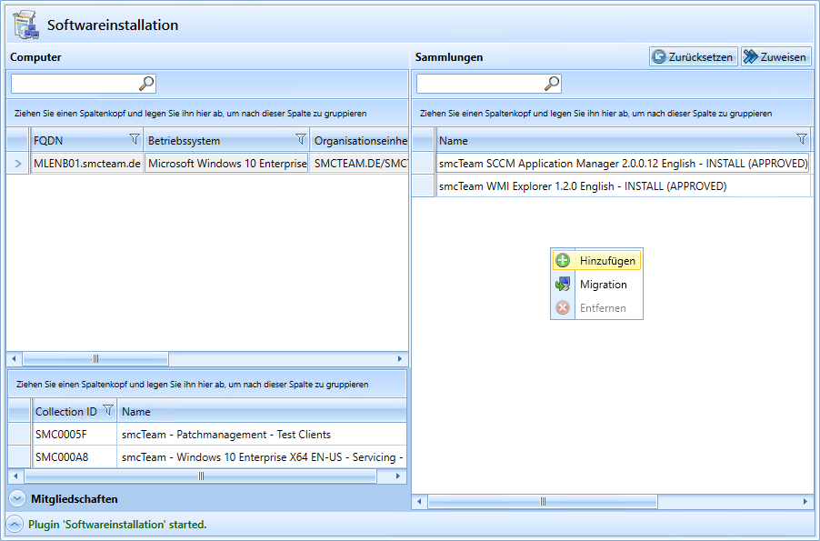
Task: Expand the plugin status message bar
Action: 15,524
